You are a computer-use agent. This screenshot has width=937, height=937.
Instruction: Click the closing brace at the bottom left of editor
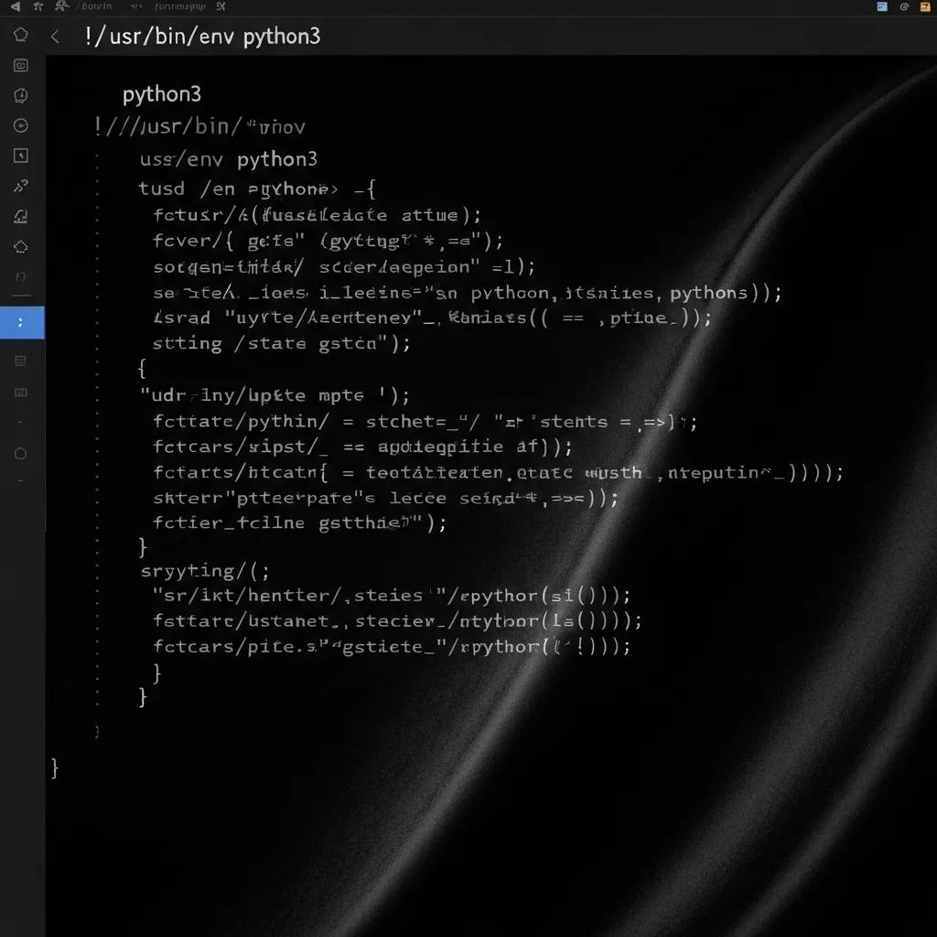[x=55, y=767]
